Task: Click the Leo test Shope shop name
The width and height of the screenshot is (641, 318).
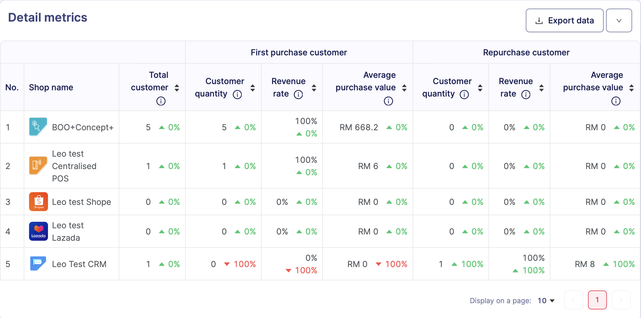Action: [81, 202]
